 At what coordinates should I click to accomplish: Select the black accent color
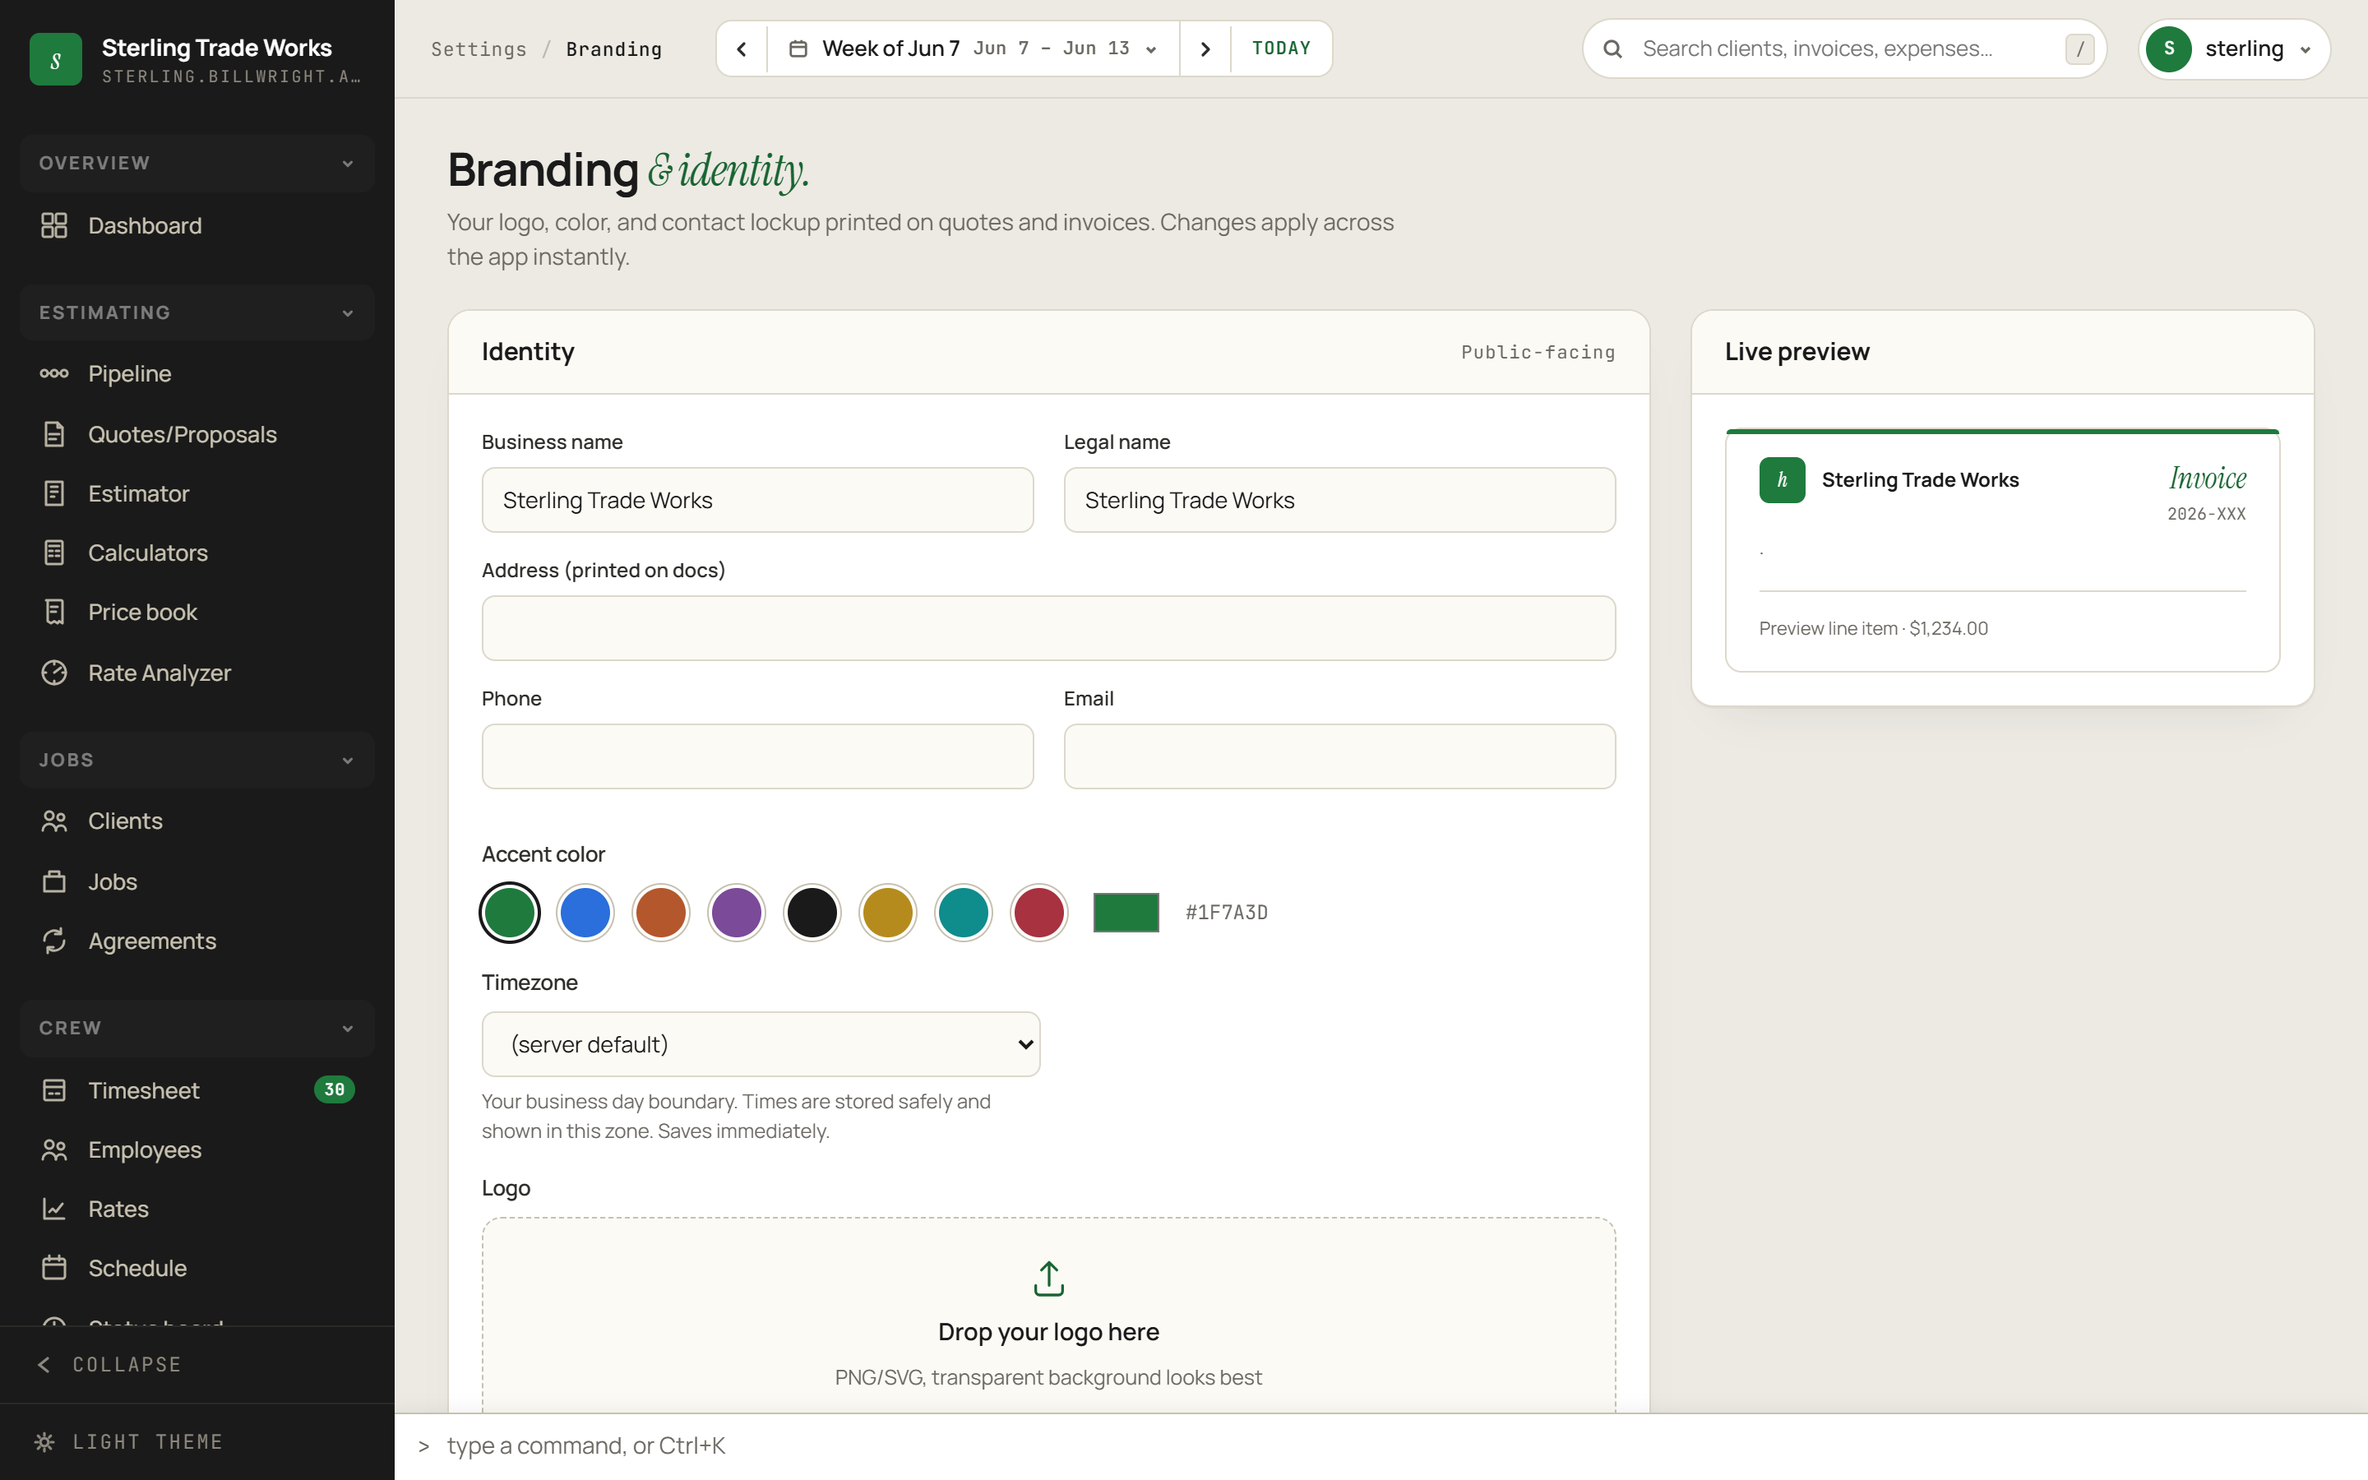click(x=812, y=913)
